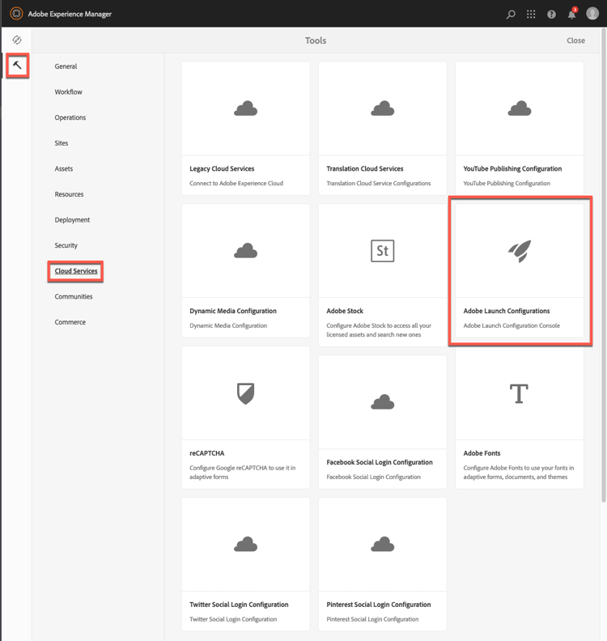Click 'Configure Adobe Stock to access' description
The width and height of the screenshot is (607, 641).
[379, 330]
